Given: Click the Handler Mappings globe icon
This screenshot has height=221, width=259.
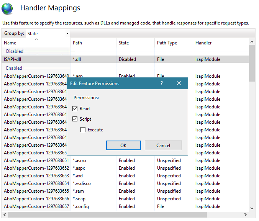Looking at the screenshot, I should [x=8, y=8].
